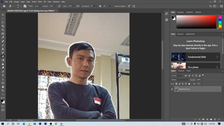Open the eraser Mode dropdown
The image size is (224, 126).
pos(38,6)
